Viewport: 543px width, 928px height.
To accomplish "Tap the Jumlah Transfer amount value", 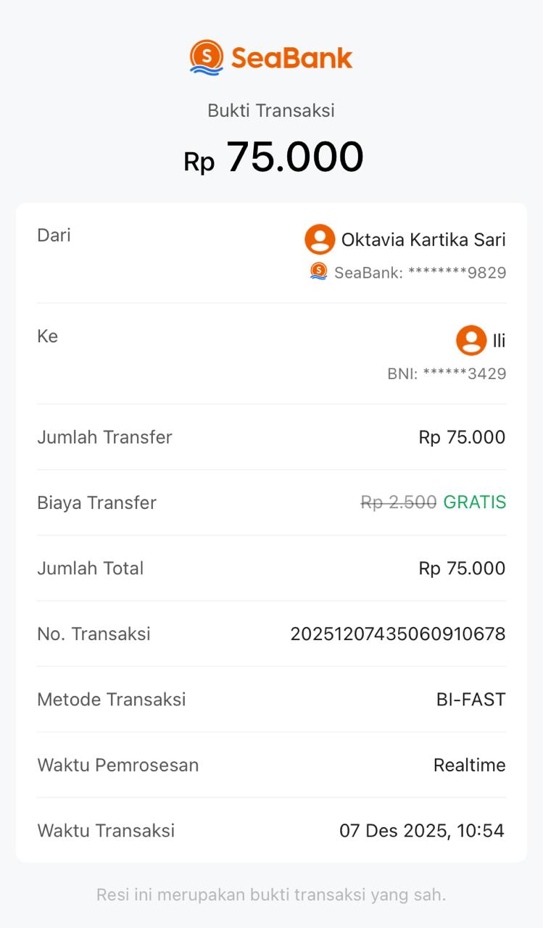I will 462,437.
